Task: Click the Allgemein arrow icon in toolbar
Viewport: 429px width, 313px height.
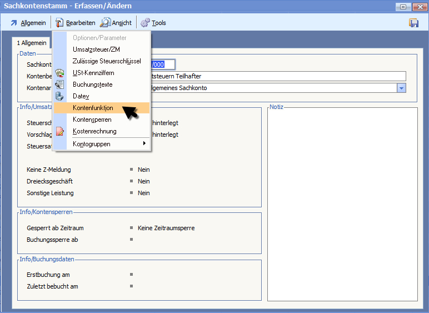Action: tap(14, 23)
